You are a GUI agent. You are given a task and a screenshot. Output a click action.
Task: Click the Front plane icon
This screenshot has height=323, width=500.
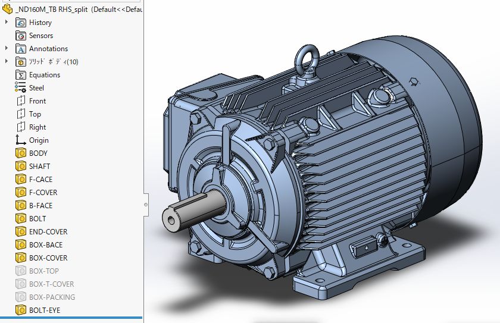[21, 101]
